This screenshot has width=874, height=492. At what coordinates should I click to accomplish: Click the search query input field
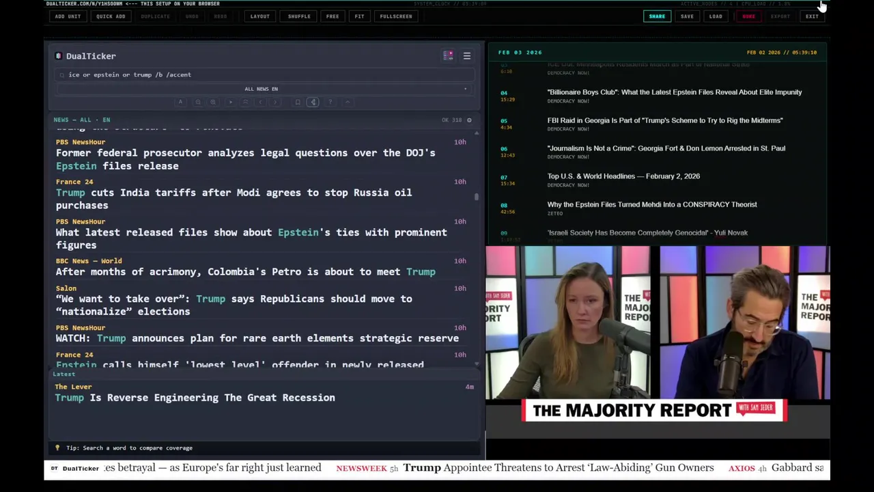coord(264,74)
